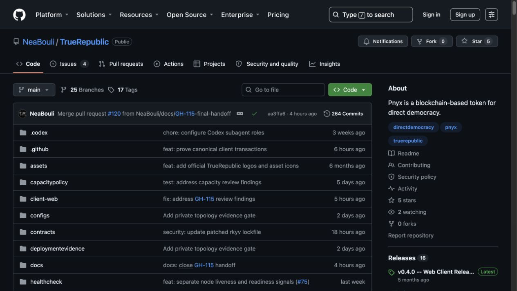Screen dimensions: 517x291
Task: Click Report repository link
Action: click(x=411, y=235)
